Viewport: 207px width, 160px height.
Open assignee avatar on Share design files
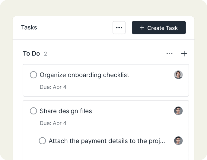178,111
